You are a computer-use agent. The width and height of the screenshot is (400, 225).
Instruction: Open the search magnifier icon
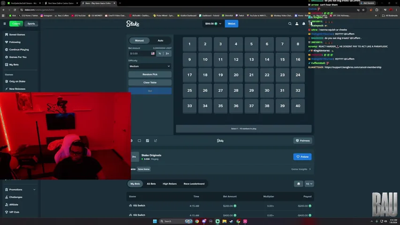click(x=290, y=24)
